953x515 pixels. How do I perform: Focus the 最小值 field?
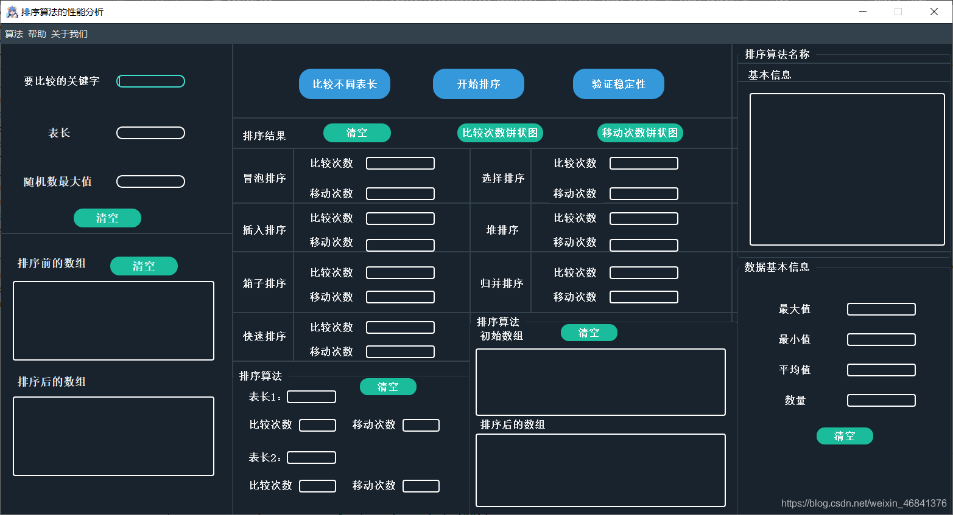[x=882, y=340]
